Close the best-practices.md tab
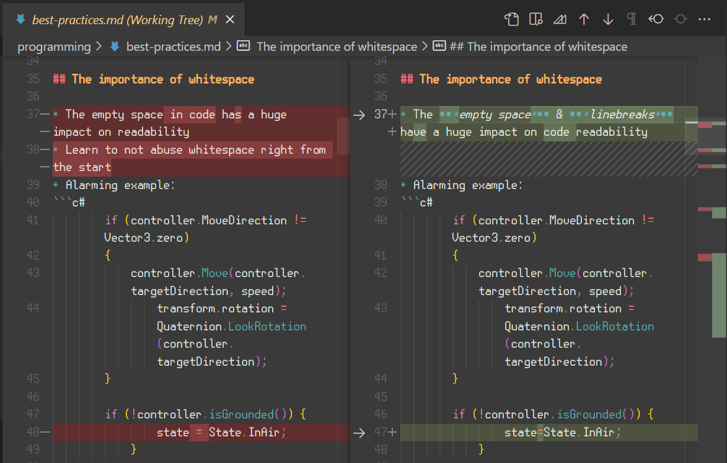This screenshot has height=463, width=727. [229, 19]
